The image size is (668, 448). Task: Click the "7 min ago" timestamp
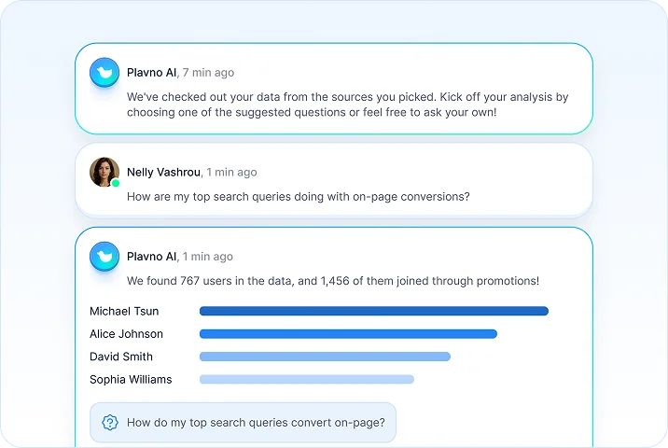click(x=209, y=73)
